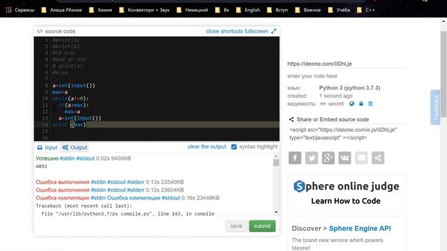Click the #stdout link in Успешно row
The height and width of the screenshot is (251, 447).
pyautogui.click(x=85, y=158)
